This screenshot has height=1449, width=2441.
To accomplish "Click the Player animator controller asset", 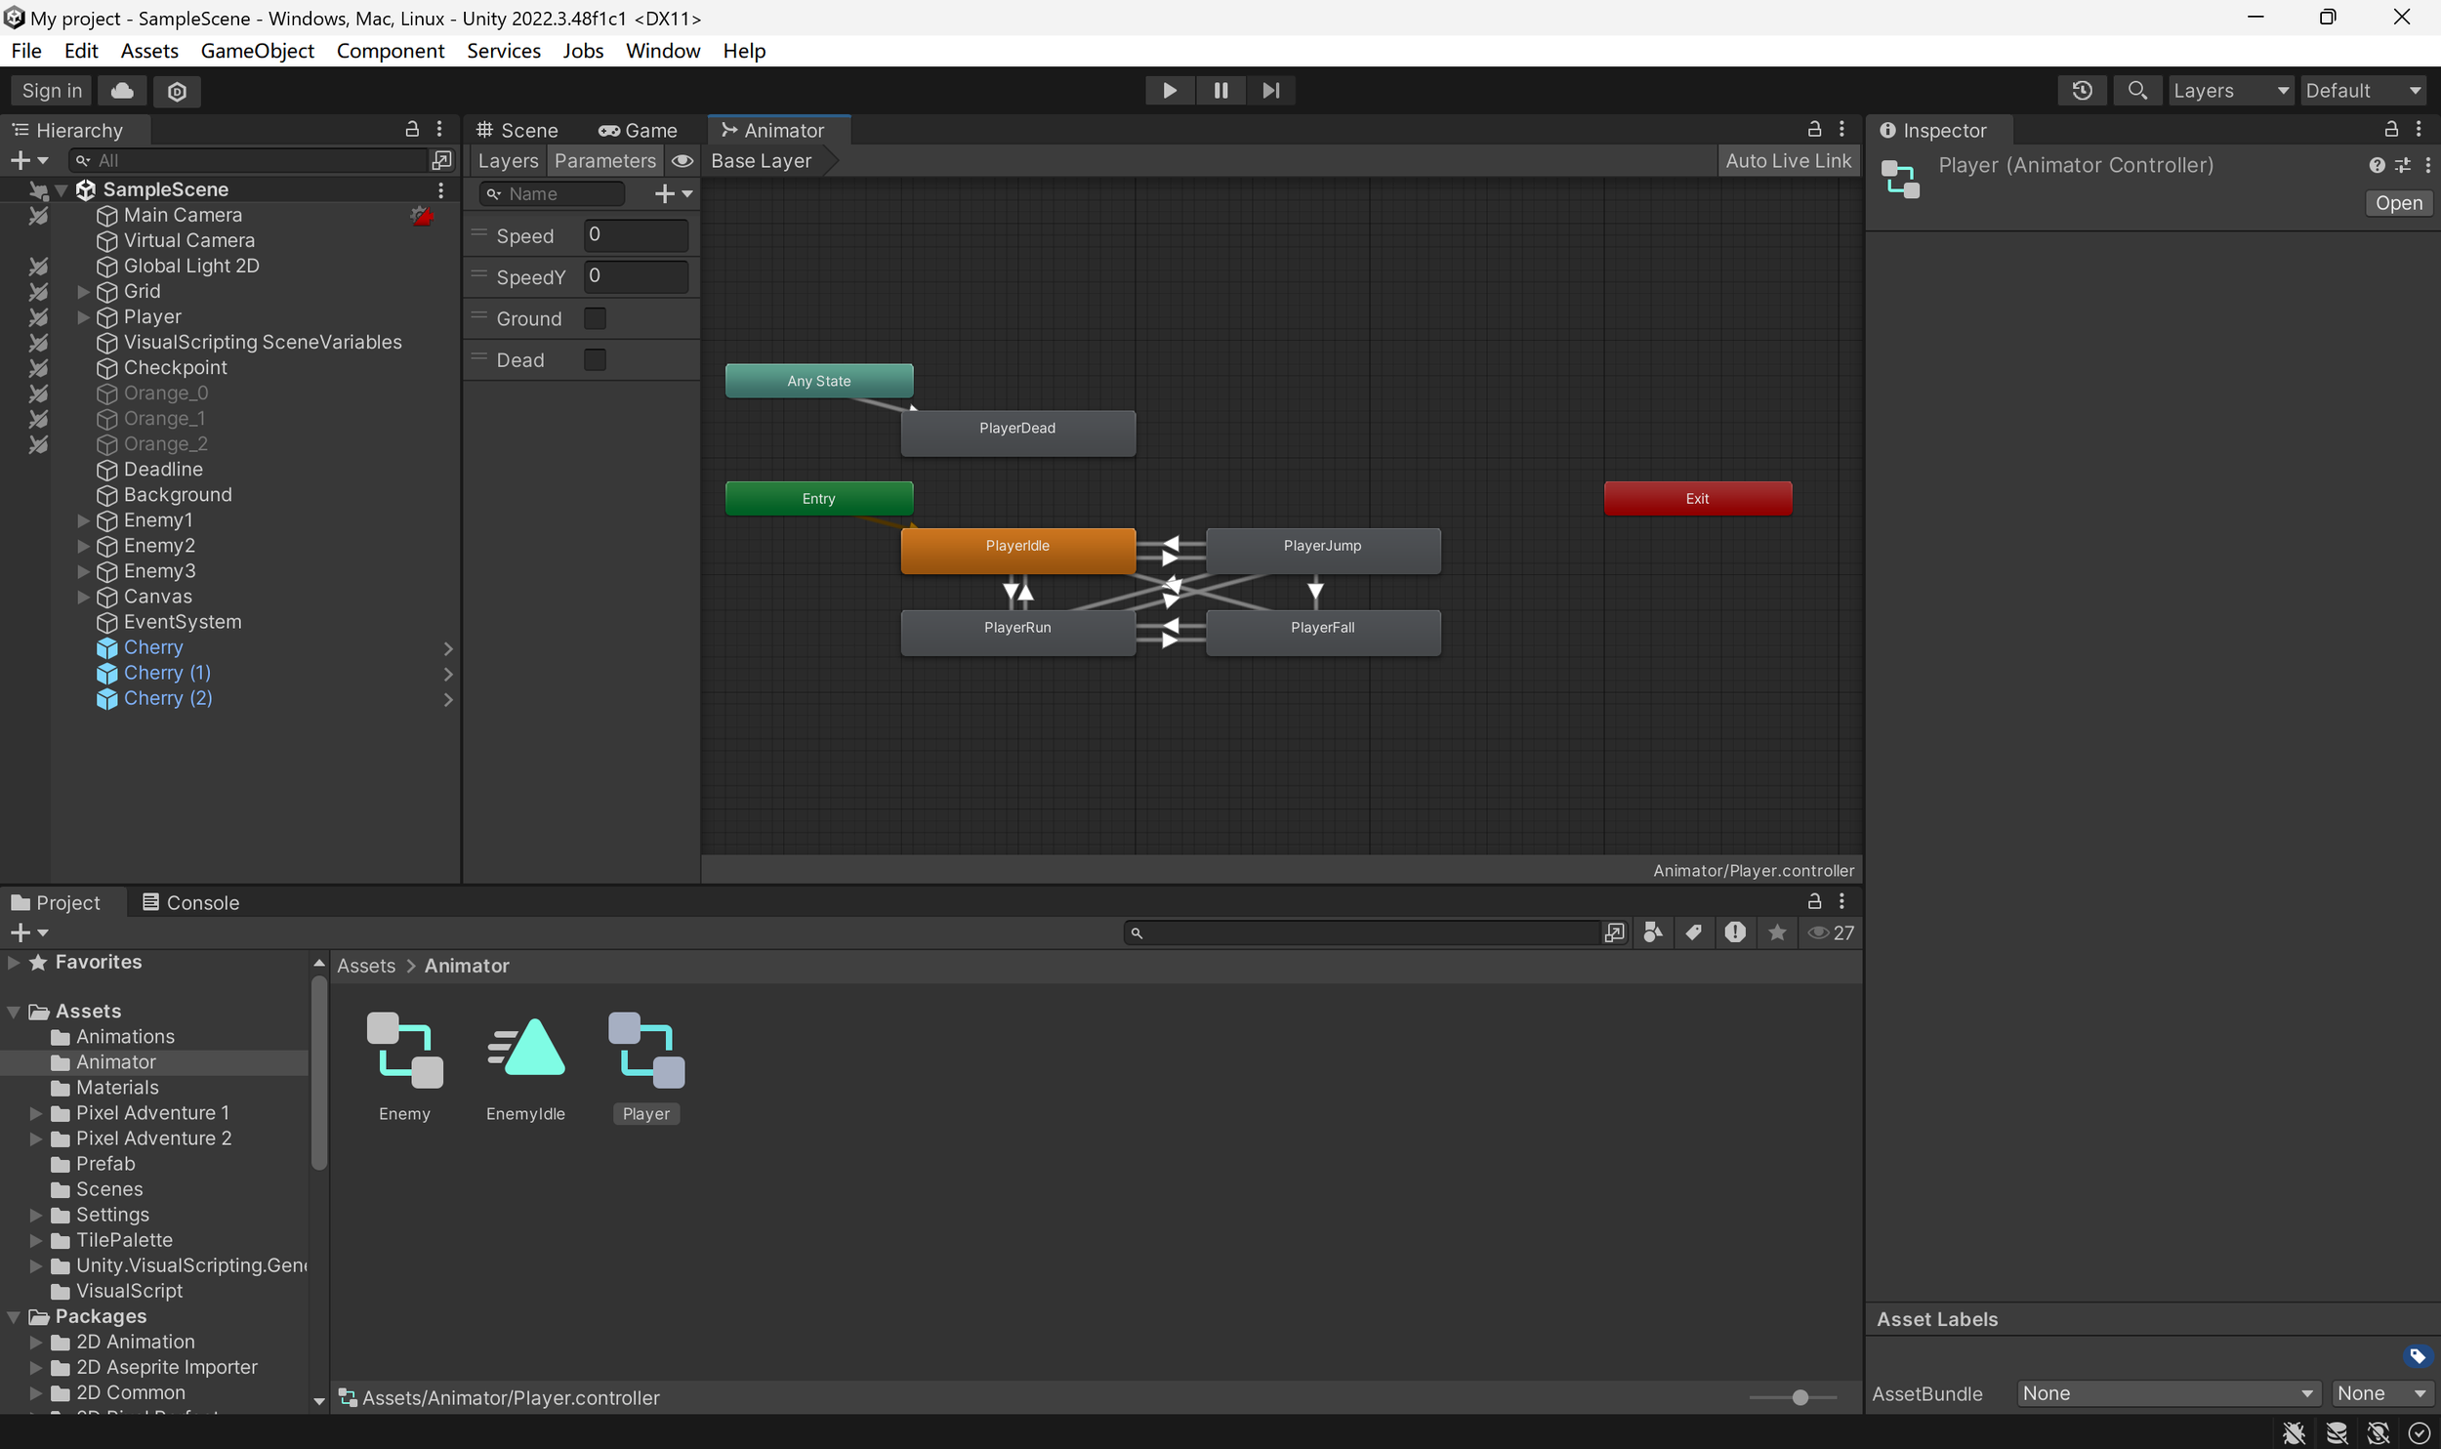I will coord(645,1052).
